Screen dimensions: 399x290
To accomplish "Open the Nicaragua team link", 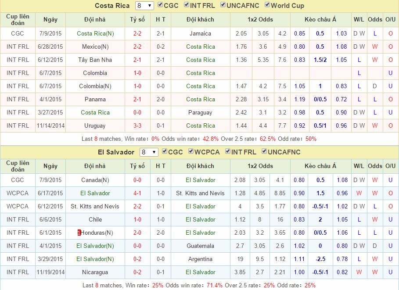I will 95,272.
